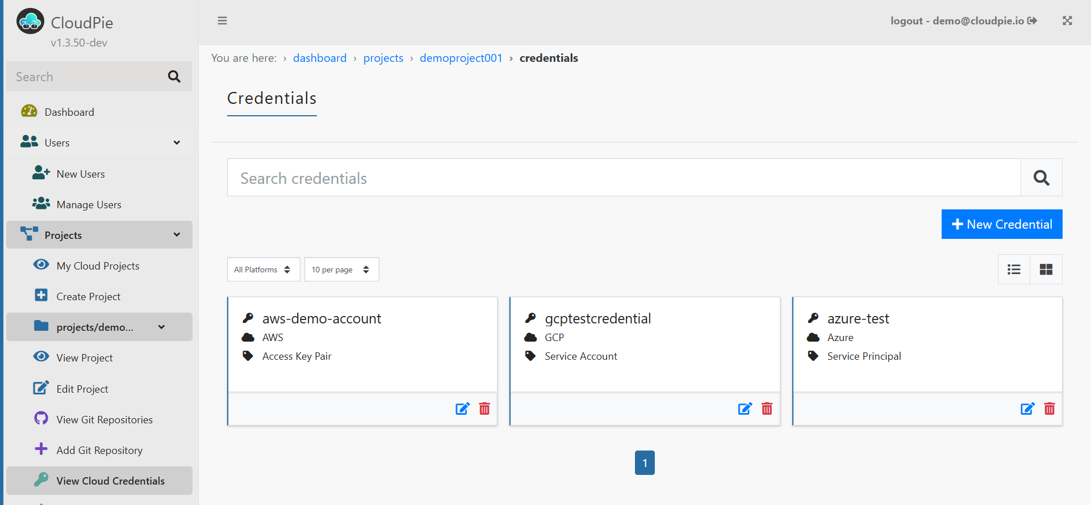Click the Credentials page heading
Image resolution: width=1091 pixels, height=505 pixels.
click(272, 98)
